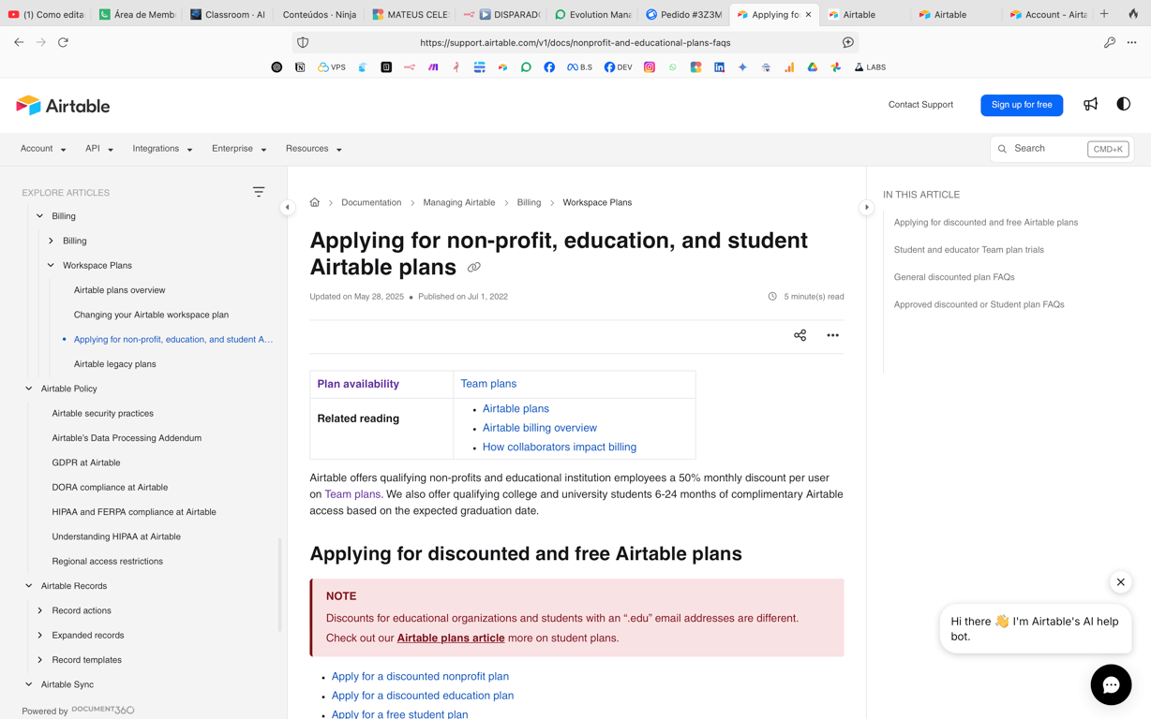Toggle dark/light theme contrast icon
Viewport: 1151px width, 719px height.
tap(1123, 104)
